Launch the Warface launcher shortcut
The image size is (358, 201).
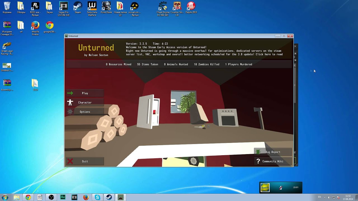coord(92,9)
